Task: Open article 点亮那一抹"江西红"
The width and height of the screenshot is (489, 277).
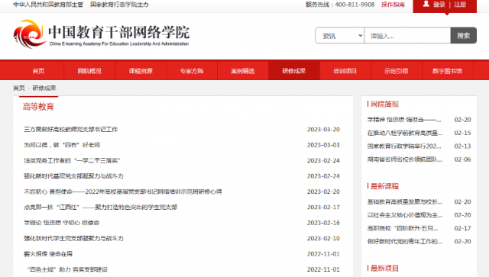Action: (100, 208)
